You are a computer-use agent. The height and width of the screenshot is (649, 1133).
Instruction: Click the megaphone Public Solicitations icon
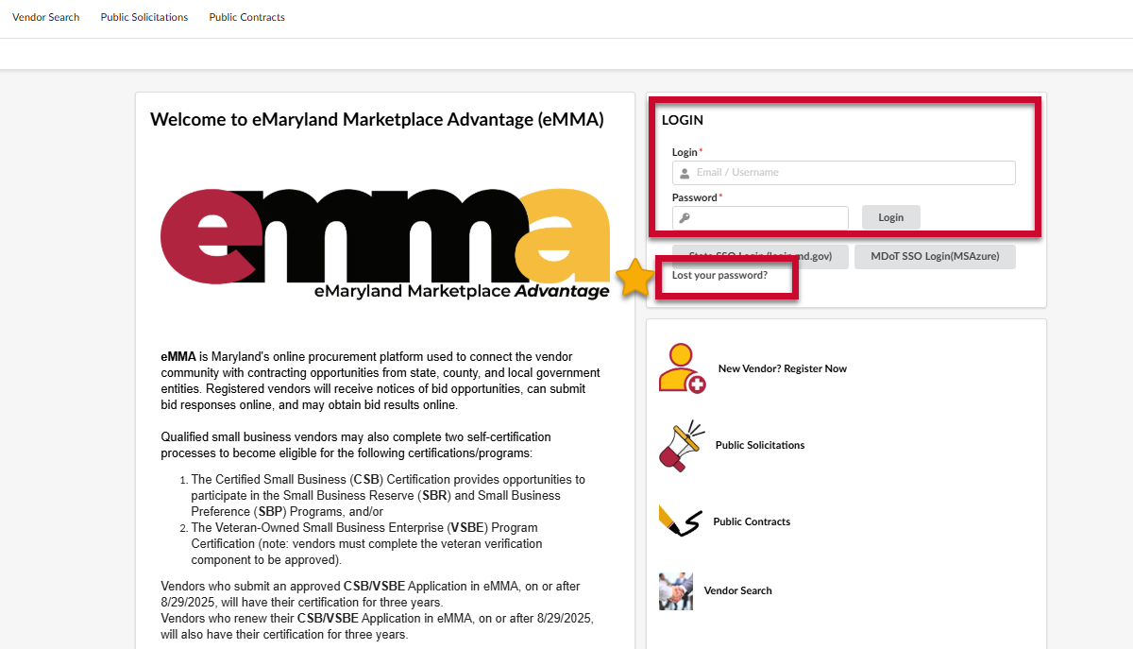(x=681, y=445)
